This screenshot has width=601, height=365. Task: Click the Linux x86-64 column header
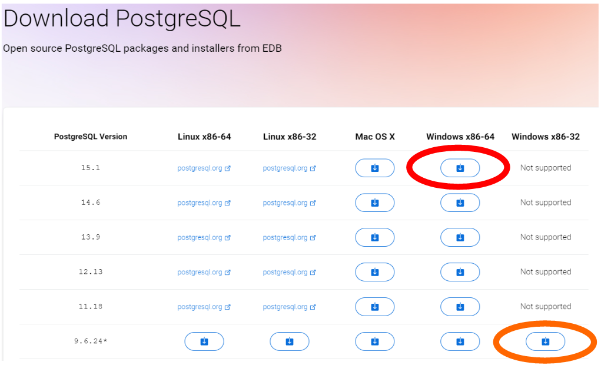coord(204,137)
